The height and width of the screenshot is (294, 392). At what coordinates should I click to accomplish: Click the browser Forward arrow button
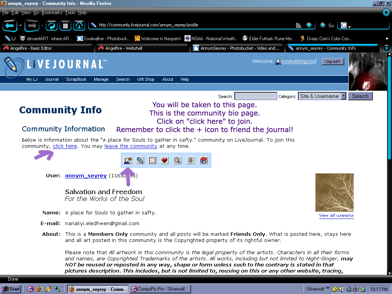pos(32,26)
